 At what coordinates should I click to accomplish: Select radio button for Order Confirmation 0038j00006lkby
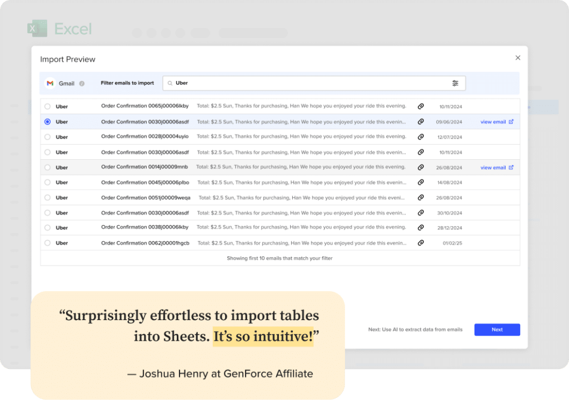click(47, 228)
